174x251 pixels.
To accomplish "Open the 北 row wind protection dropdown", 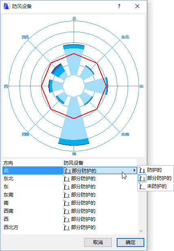I will point(100,170).
